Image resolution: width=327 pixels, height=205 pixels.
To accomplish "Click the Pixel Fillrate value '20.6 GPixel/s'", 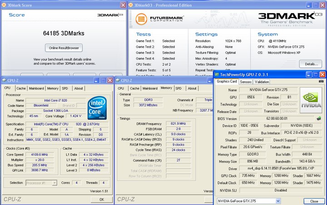I will tap(253, 147).
